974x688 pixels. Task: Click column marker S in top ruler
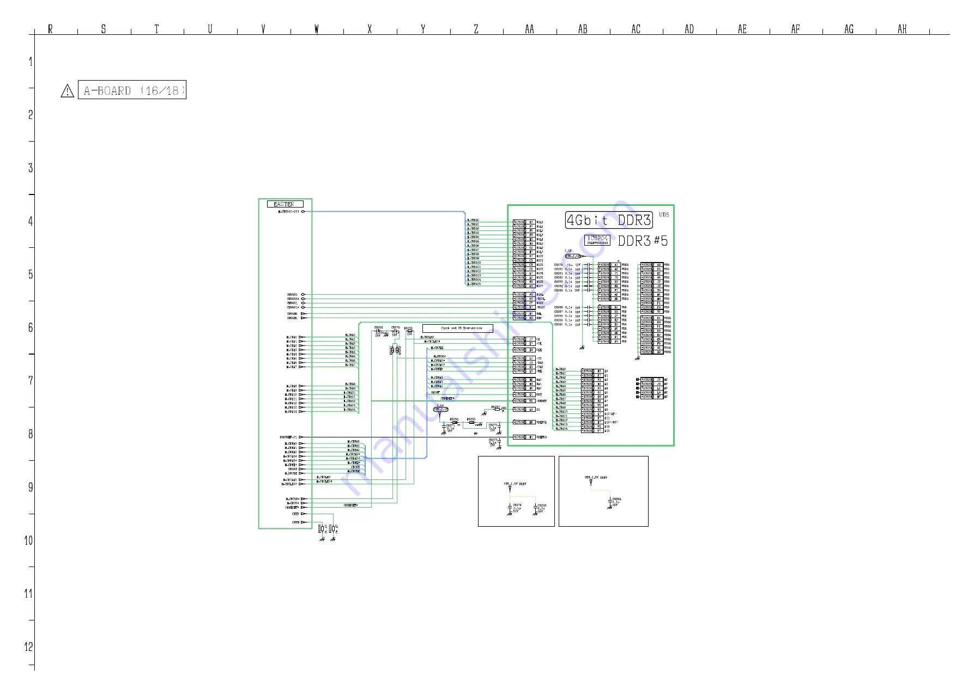click(104, 29)
